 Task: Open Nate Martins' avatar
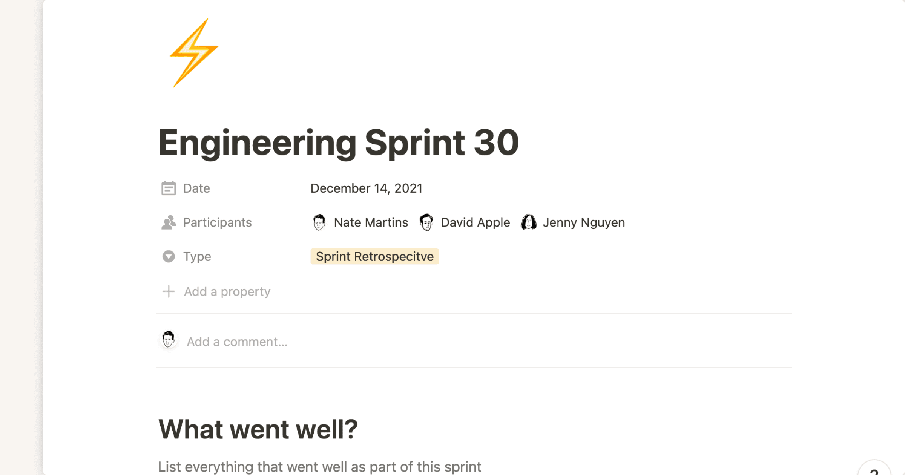click(319, 222)
